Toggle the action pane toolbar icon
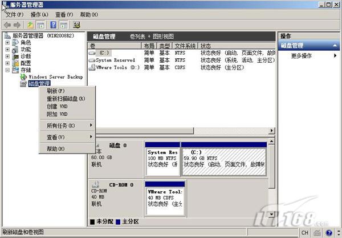The image size is (342, 238). [64, 25]
